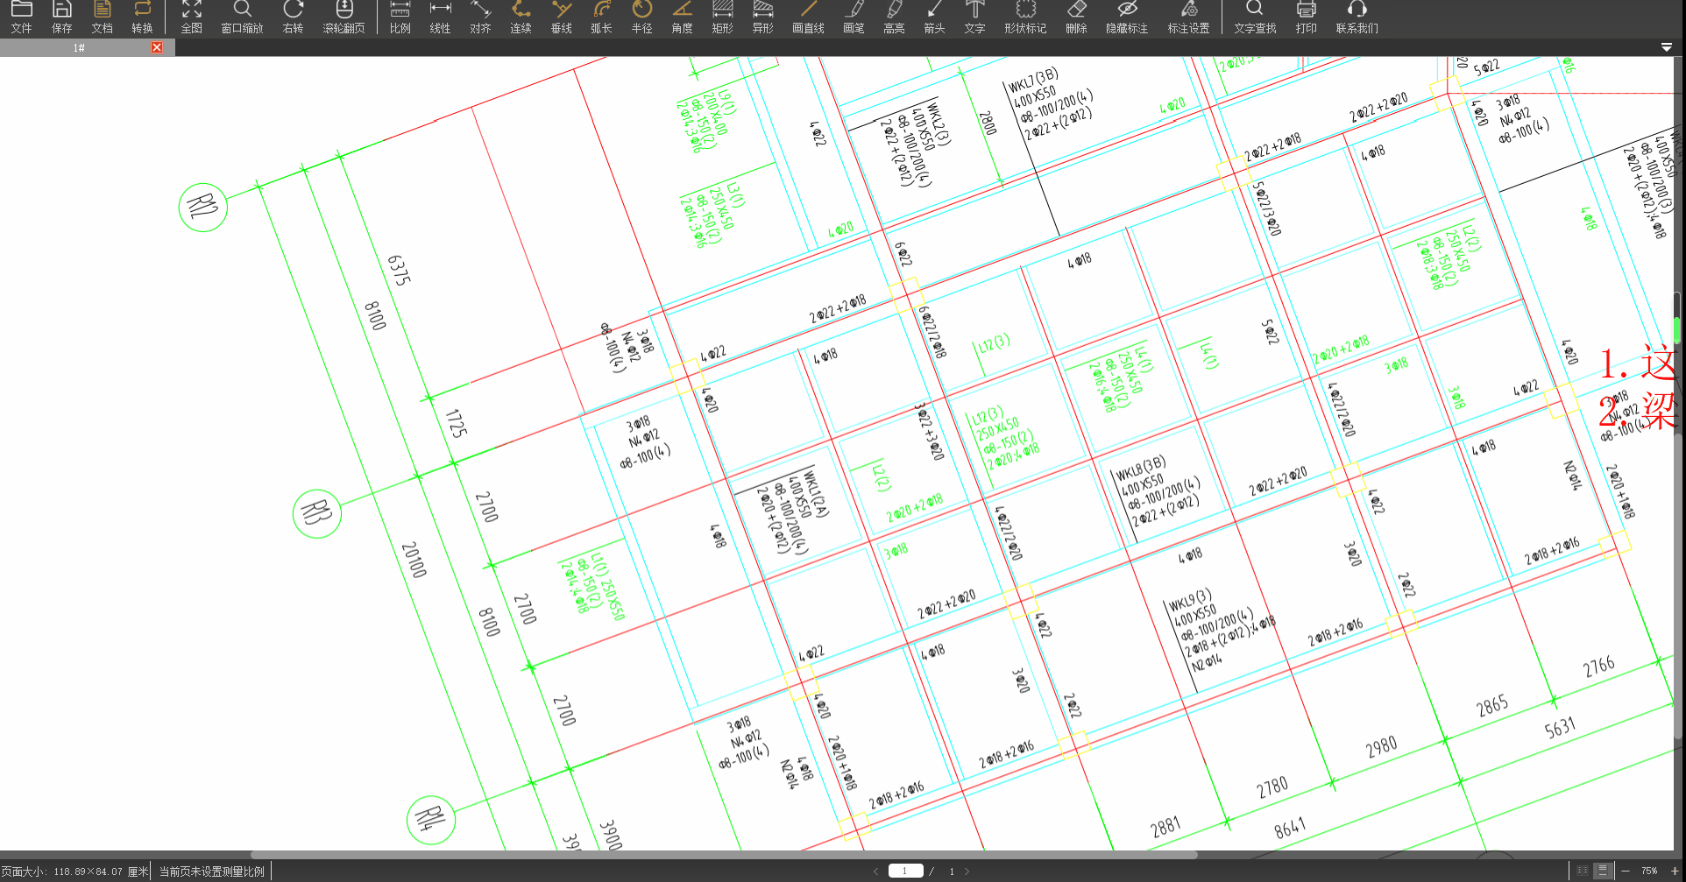Activate 窗口缩放 window zoom tool
Viewport: 1686px width, 882px height.
click(x=242, y=18)
